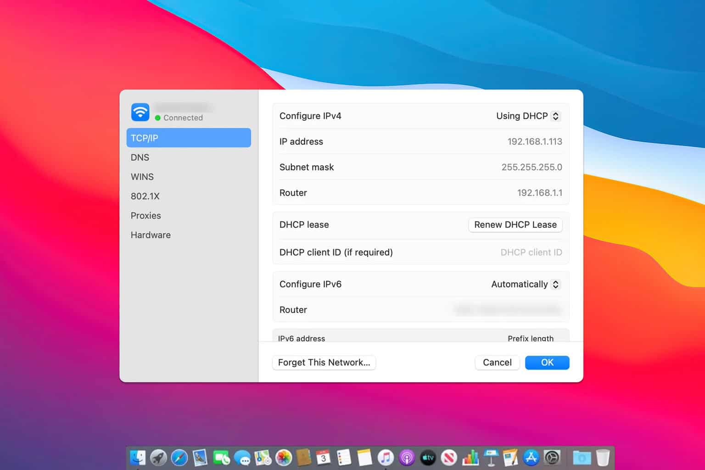Launch Maps from the Dock
The height and width of the screenshot is (470, 705).
click(x=263, y=458)
